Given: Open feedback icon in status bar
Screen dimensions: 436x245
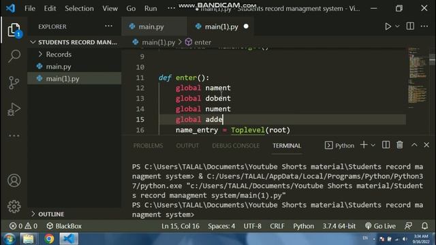Looking at the screenshot, I should [408, 226].
